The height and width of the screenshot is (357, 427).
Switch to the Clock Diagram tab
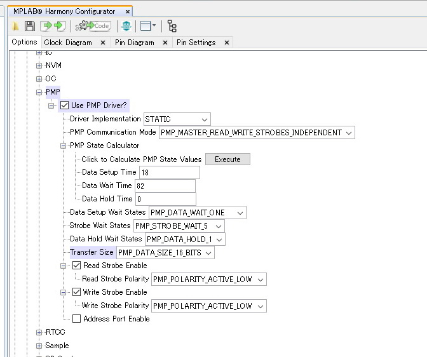point(68,43)
